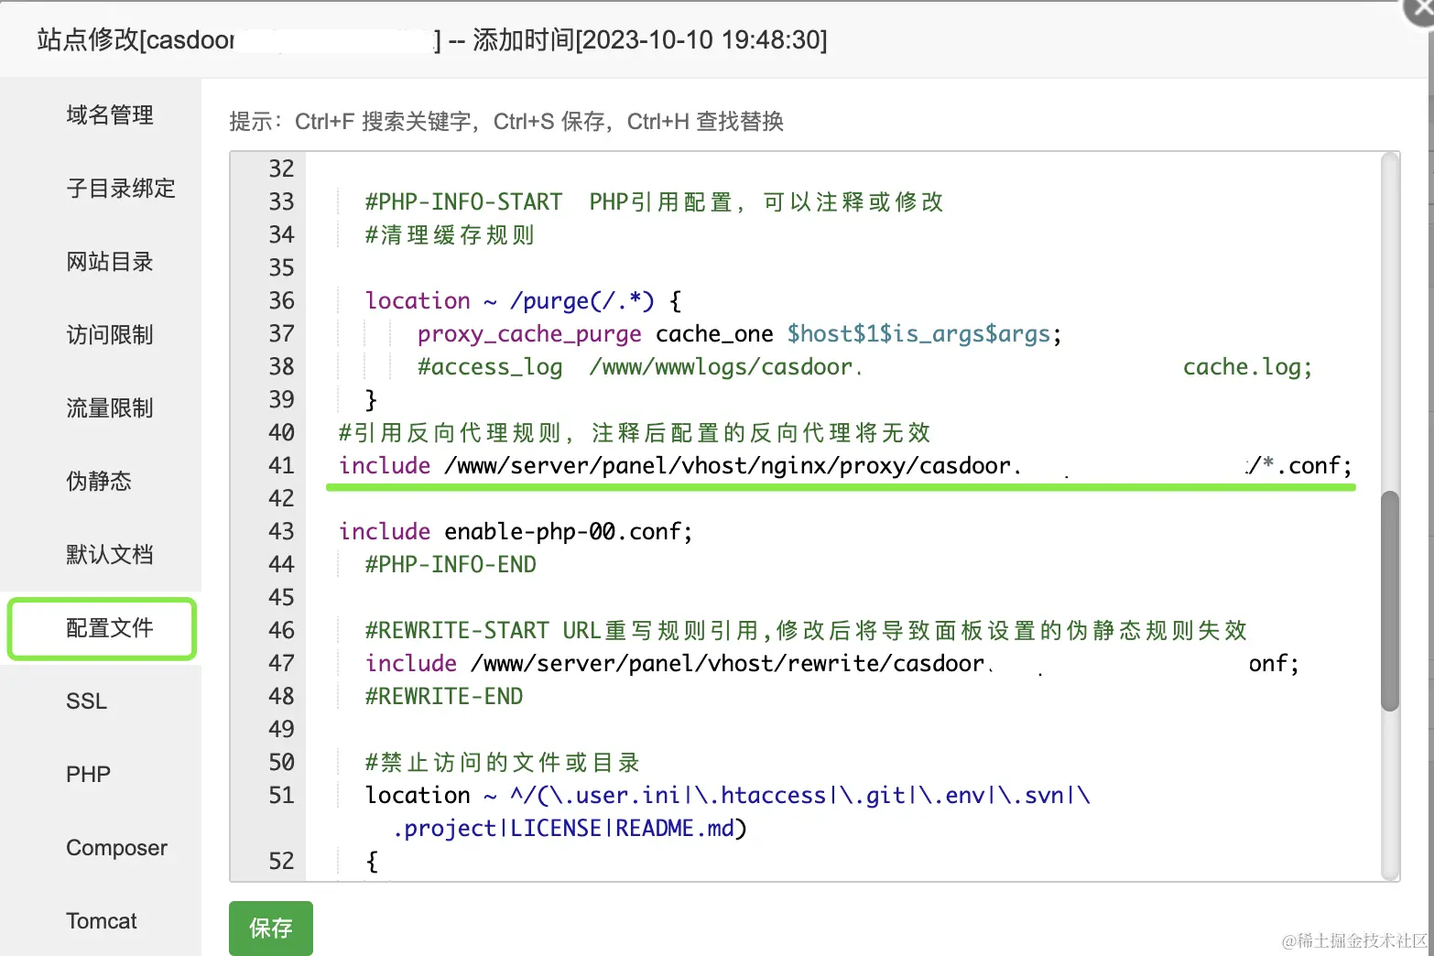The width and height of the screenshot is (1434, 956).
Task: Click the editor's vertical scrollbar thumb
Action: (1389, 601)
